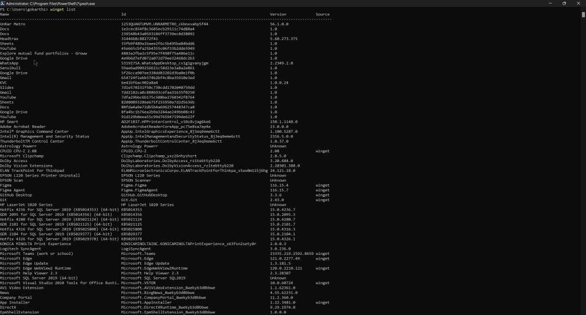Screen dimensions: 586x315
Task: Click the '23335.219.2592.8659' version value
Action: point(291,253)
